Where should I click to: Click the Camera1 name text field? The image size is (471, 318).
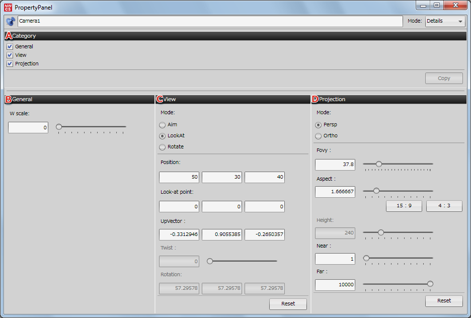(210, 21)
